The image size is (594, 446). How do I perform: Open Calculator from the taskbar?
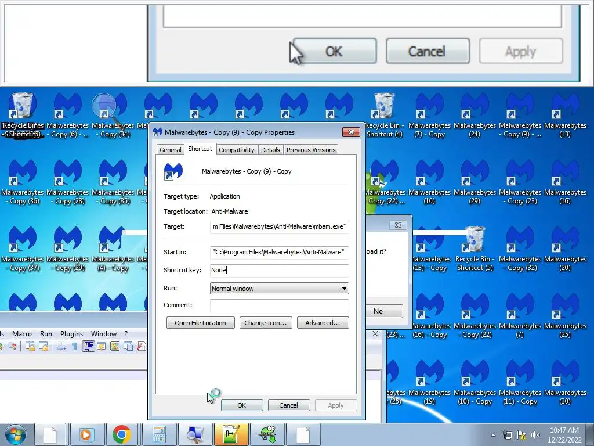point(159,434)
